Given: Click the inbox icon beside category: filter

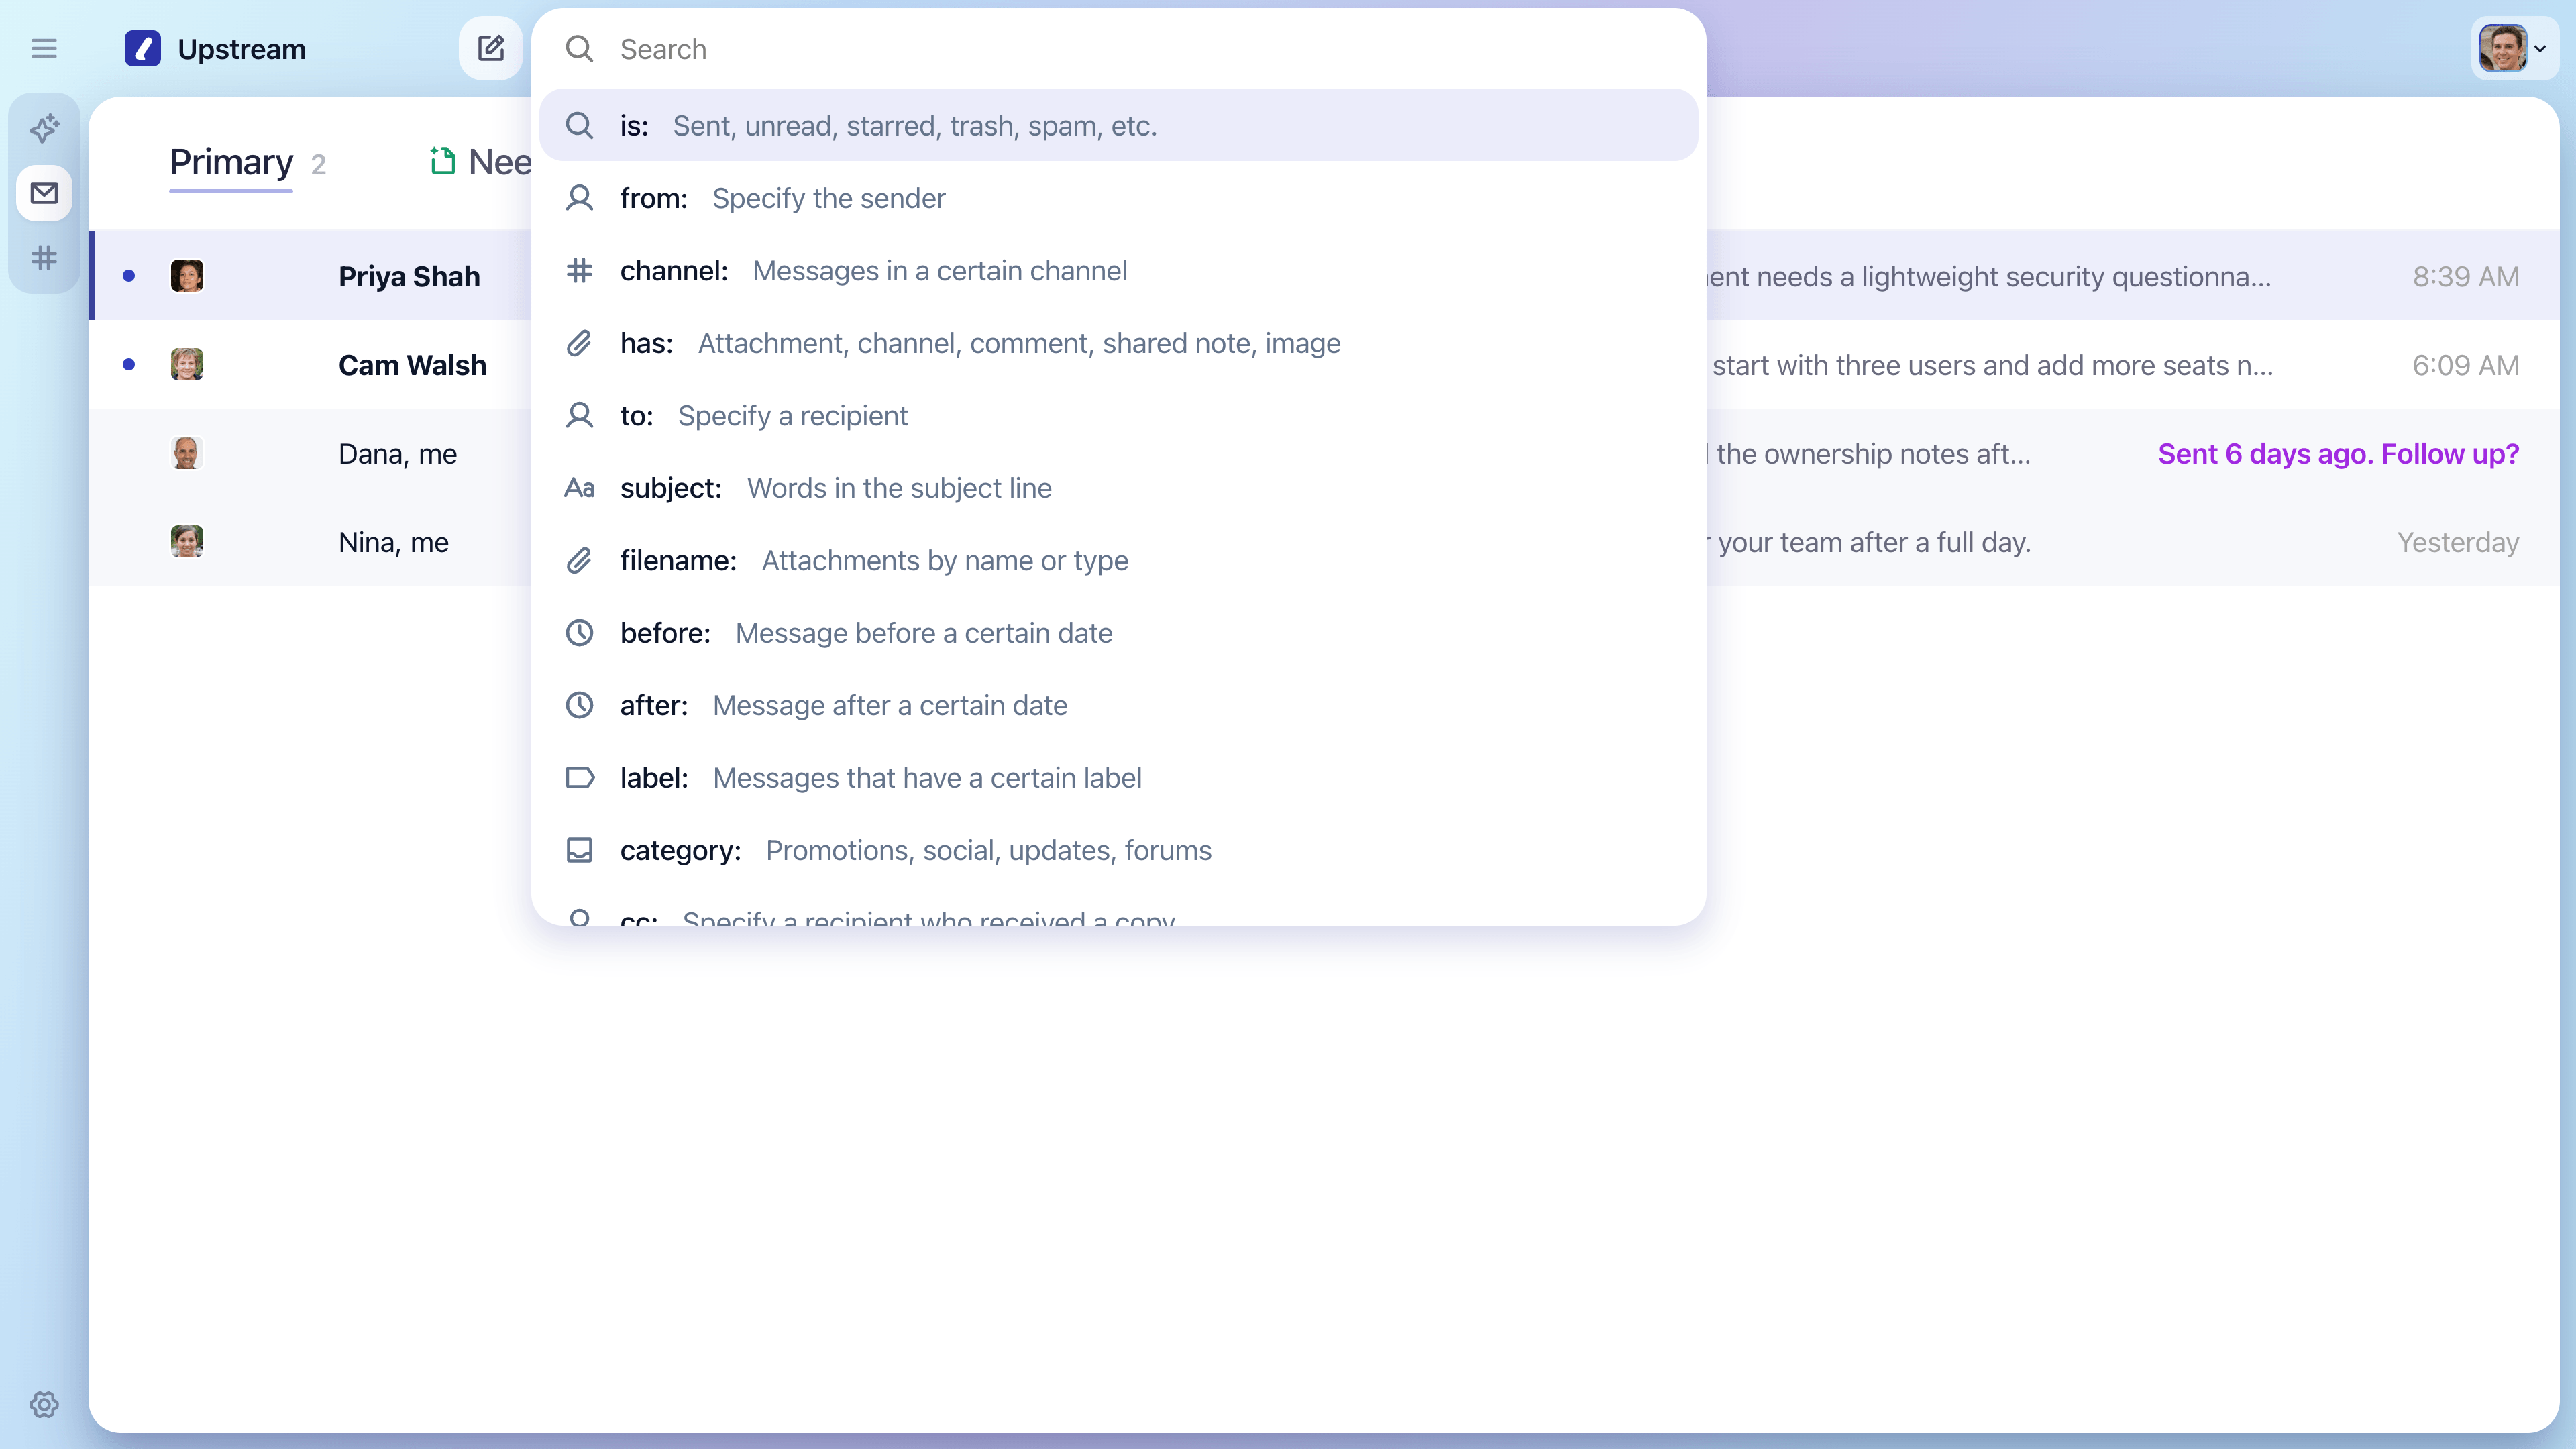Looking at the screenshot, I should [x=579, y=850].
